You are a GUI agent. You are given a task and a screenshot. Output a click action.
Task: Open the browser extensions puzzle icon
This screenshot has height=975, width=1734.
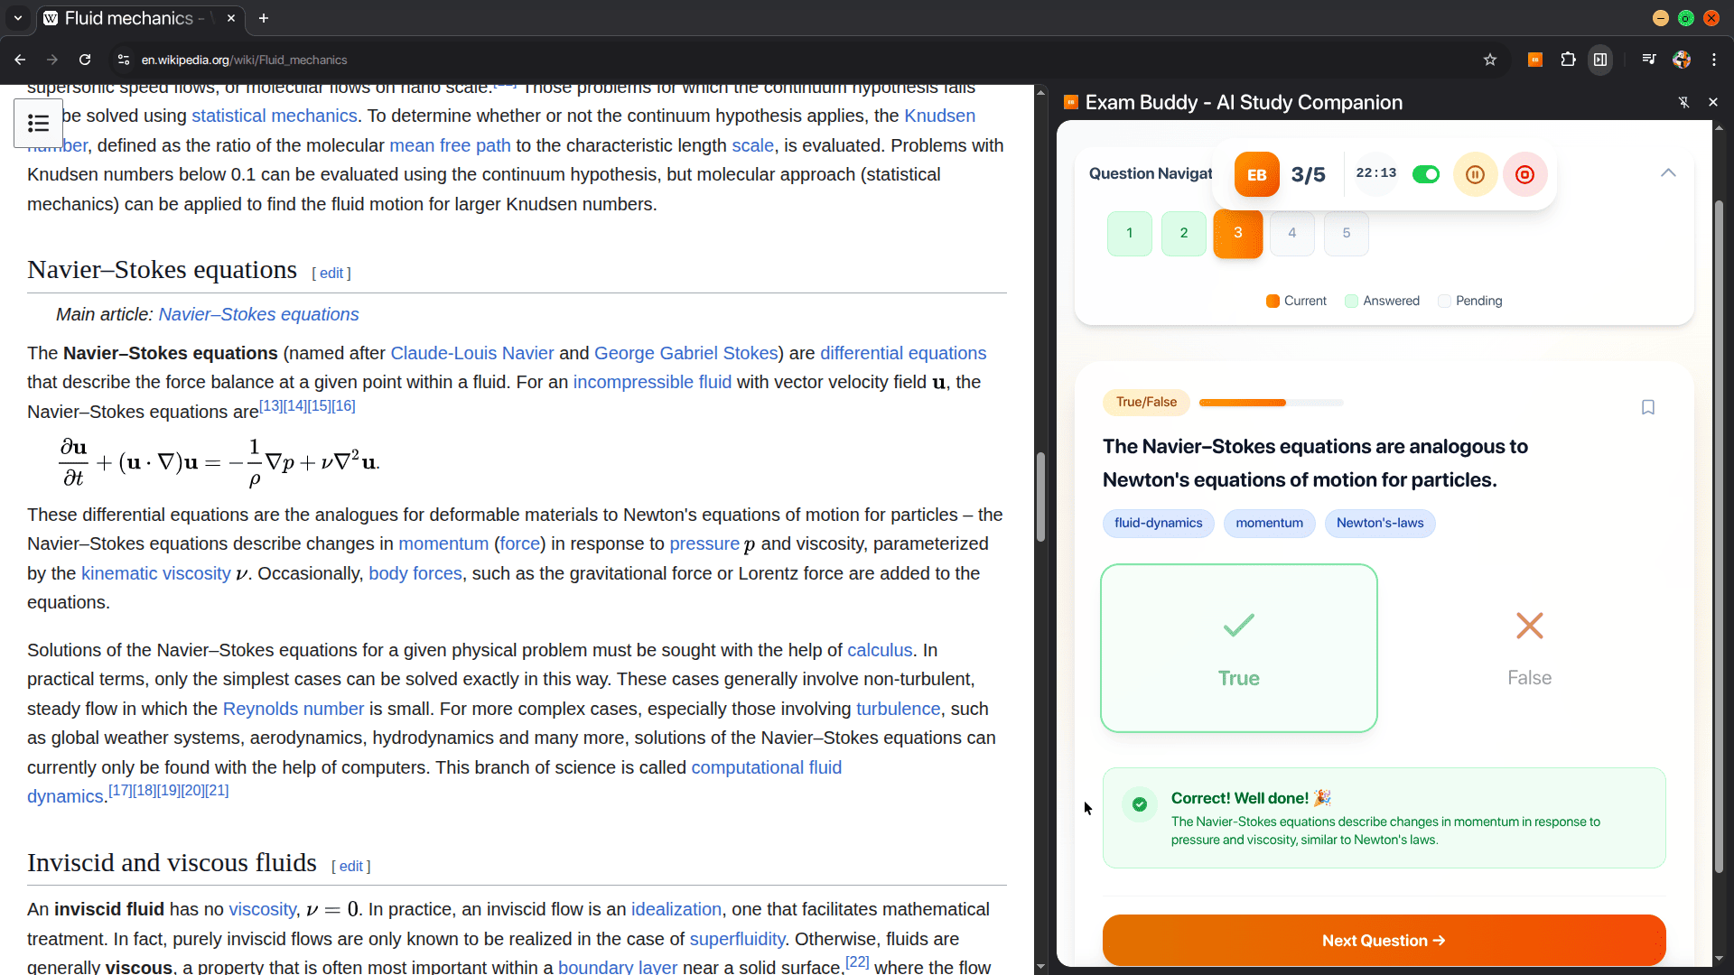coord(1568,60)
